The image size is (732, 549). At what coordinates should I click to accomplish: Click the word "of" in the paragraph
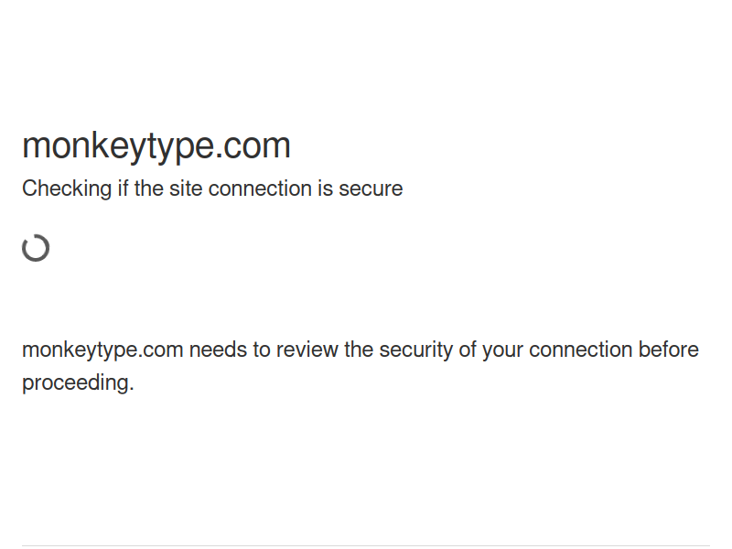tap(467, 350)
